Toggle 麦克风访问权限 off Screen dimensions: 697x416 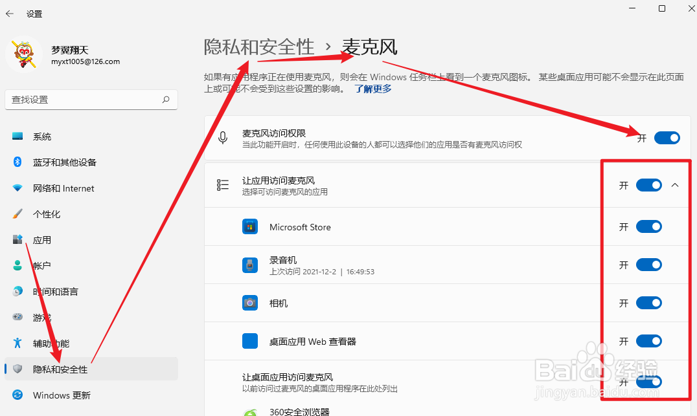(x=667, y=137)
